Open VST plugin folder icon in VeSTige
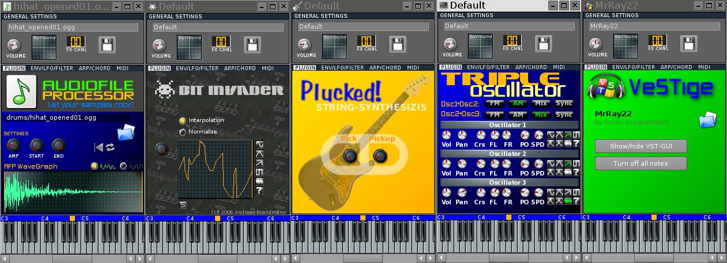The height and width of the screenshot is (263, 727). pos(707,120)
